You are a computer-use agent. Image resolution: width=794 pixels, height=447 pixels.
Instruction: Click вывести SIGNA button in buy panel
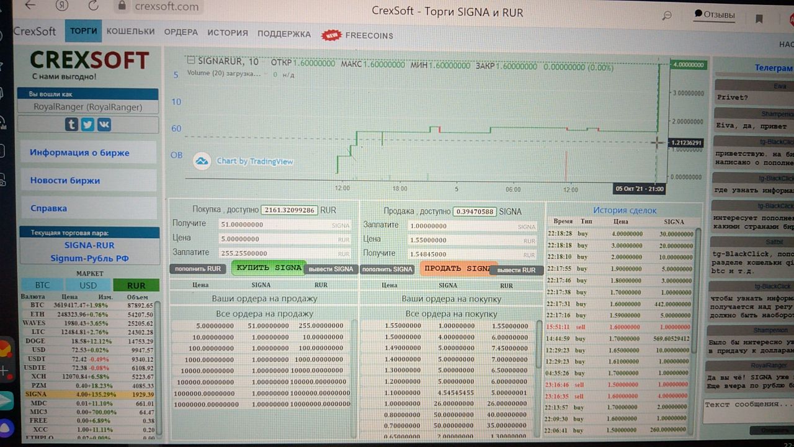(331, 269)
